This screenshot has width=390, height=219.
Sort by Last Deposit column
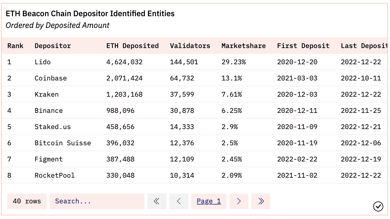pos(364,46)
